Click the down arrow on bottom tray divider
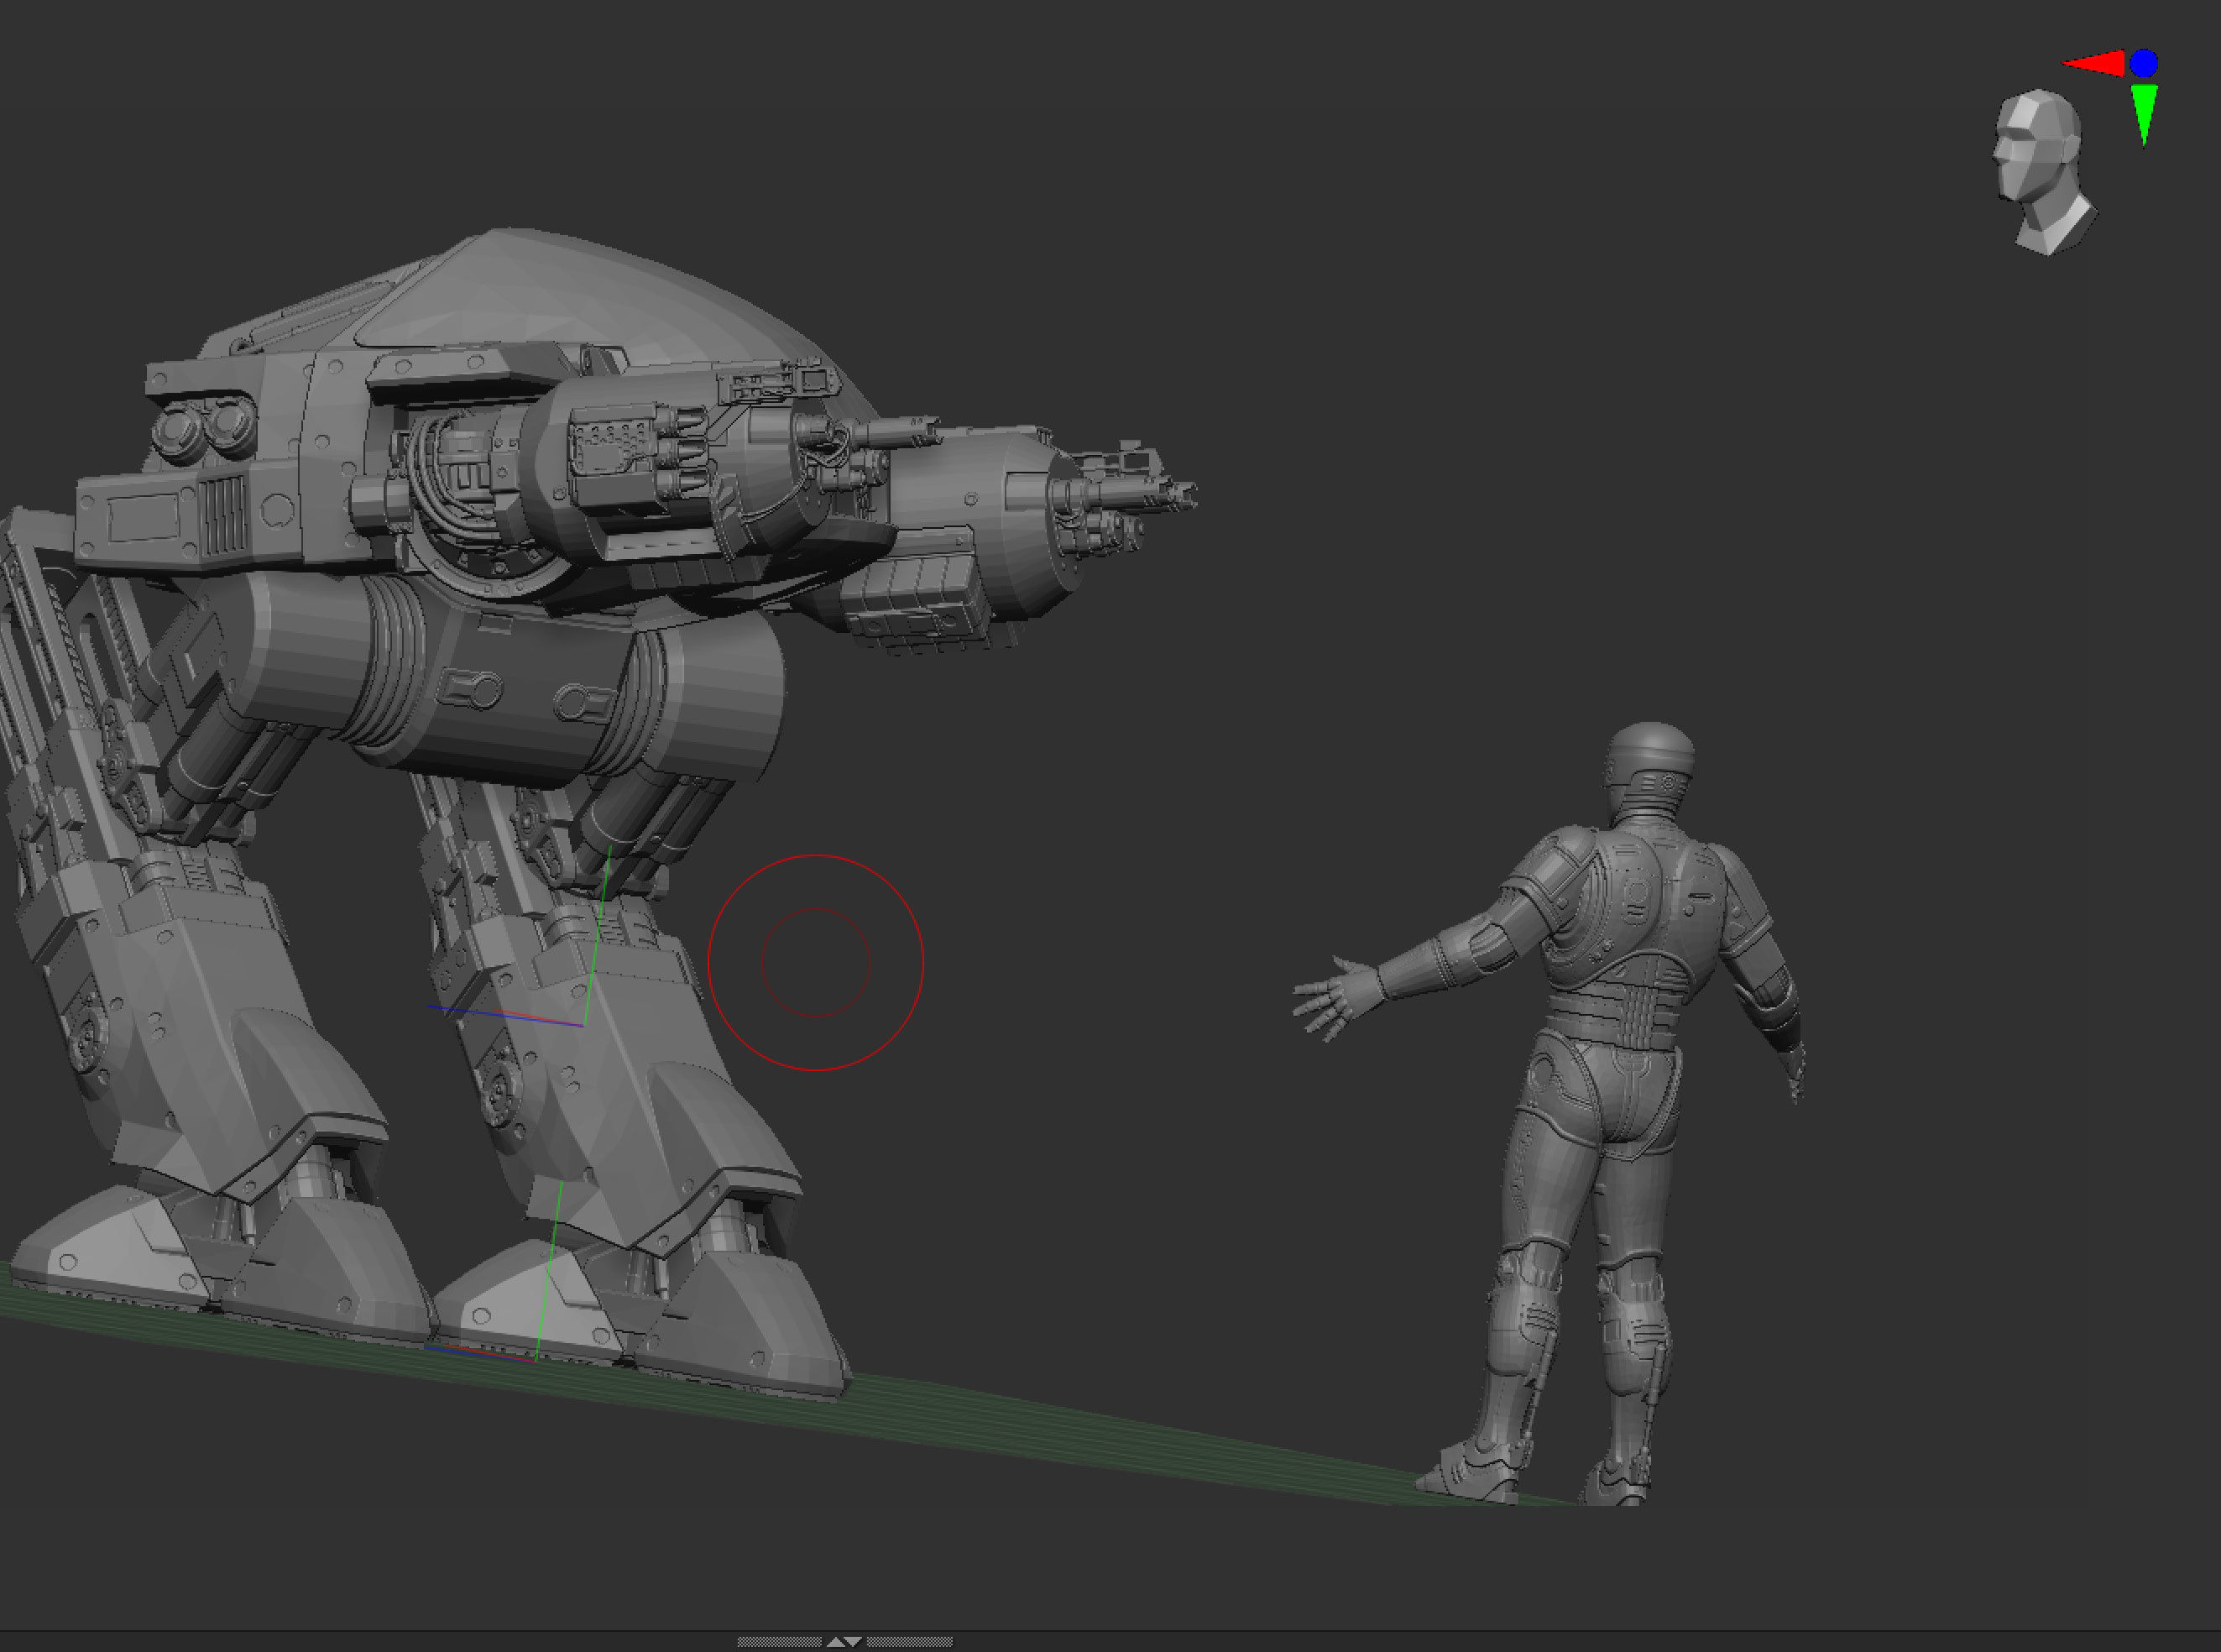 853,1642
